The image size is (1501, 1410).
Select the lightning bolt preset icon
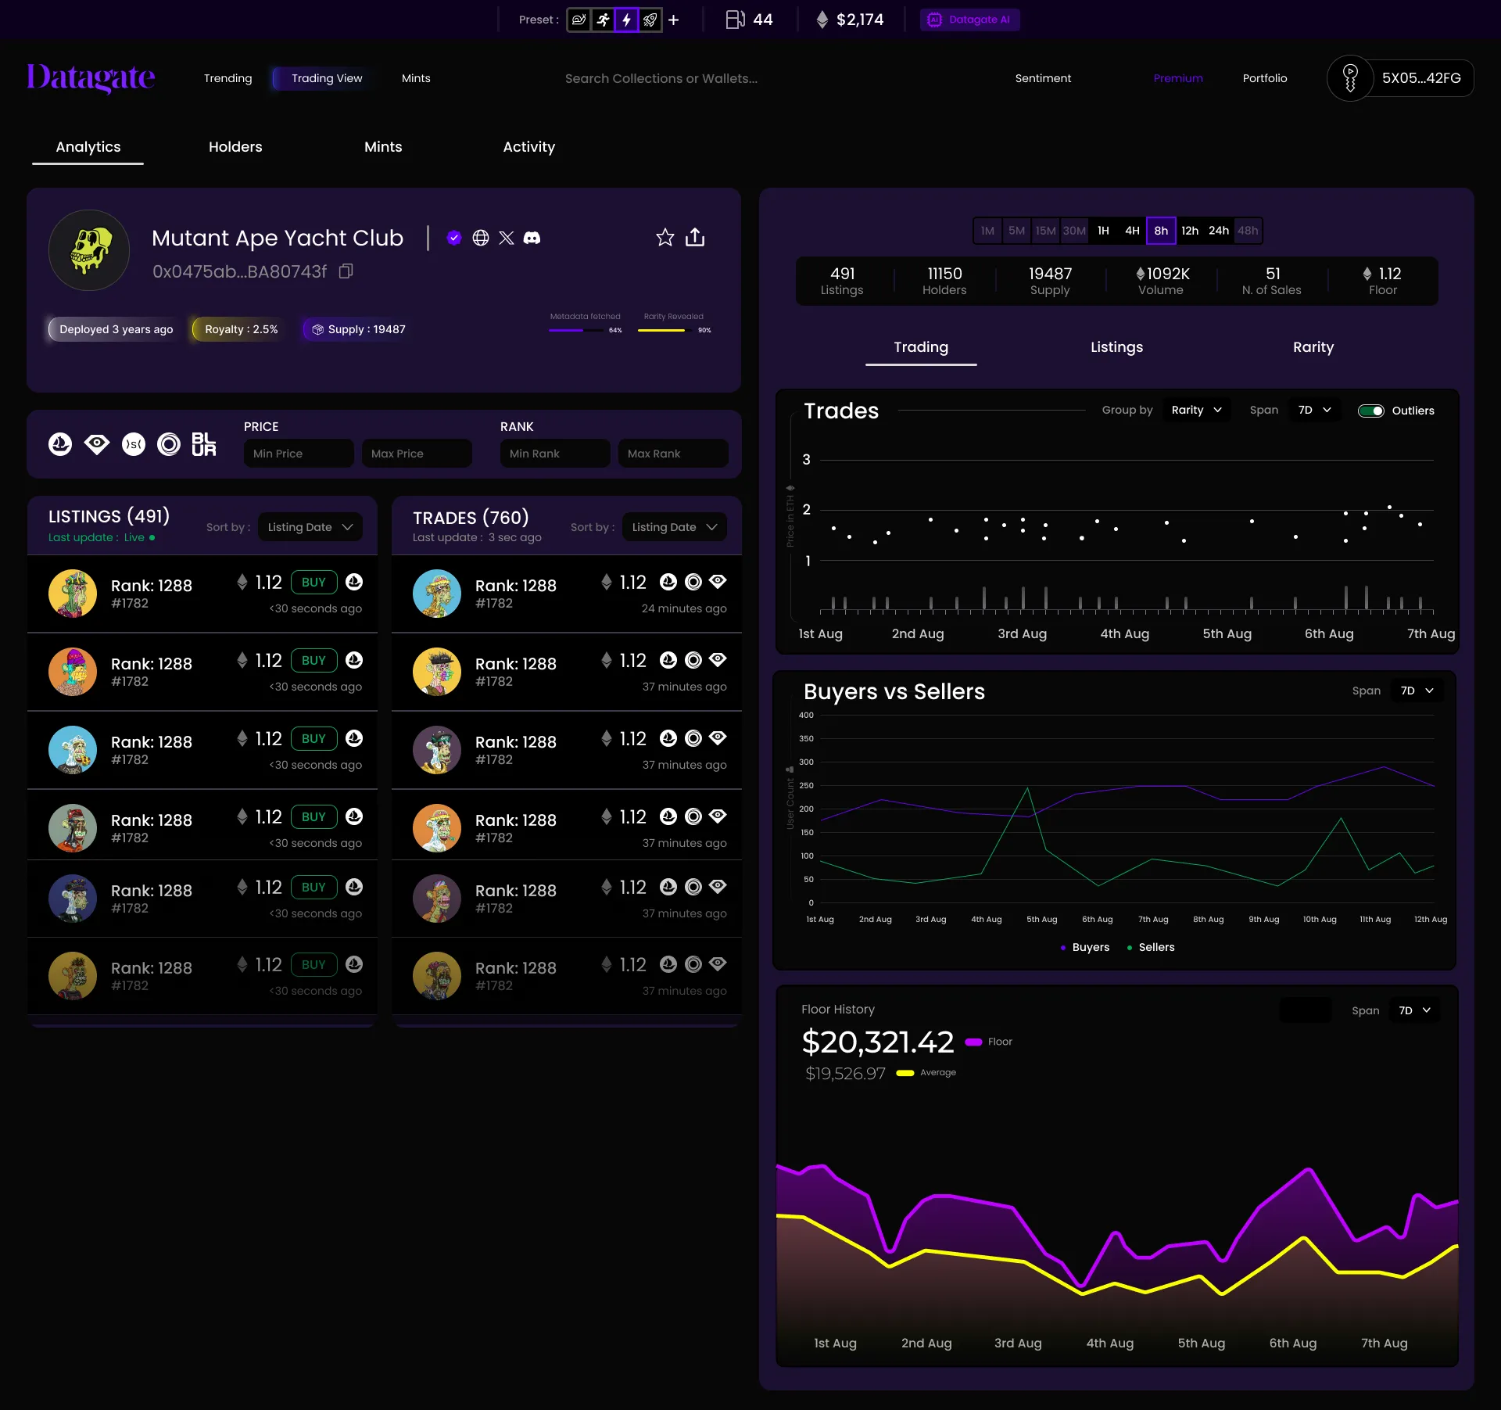[626, 20]
